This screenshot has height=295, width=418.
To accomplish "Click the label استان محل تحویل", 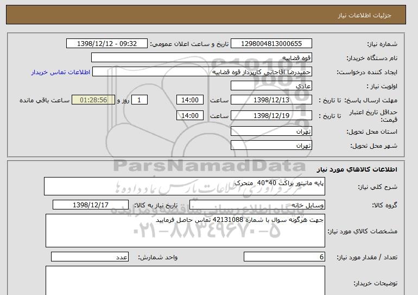I will 372,132.
